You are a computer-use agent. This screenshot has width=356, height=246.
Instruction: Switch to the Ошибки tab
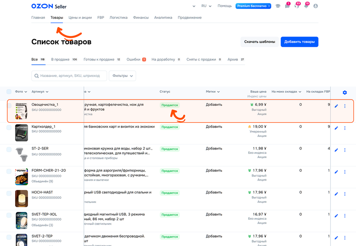coord(136,60)
